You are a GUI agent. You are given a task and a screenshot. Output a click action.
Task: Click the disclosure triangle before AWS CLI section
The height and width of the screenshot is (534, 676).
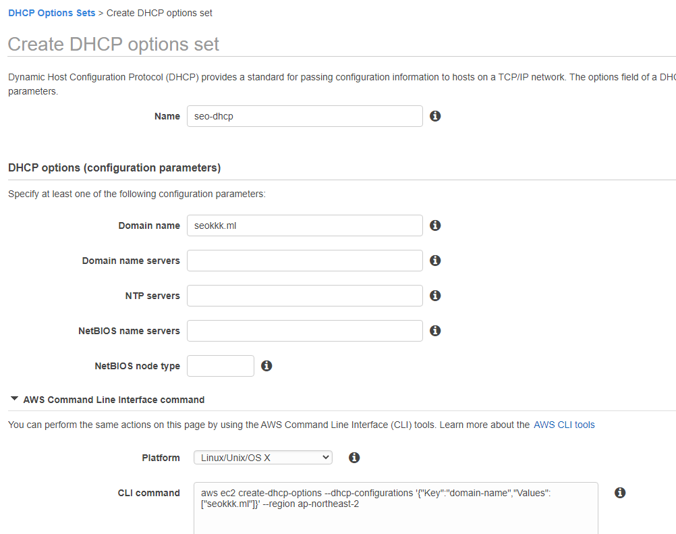pyautogui.click(x=14, y=398)
